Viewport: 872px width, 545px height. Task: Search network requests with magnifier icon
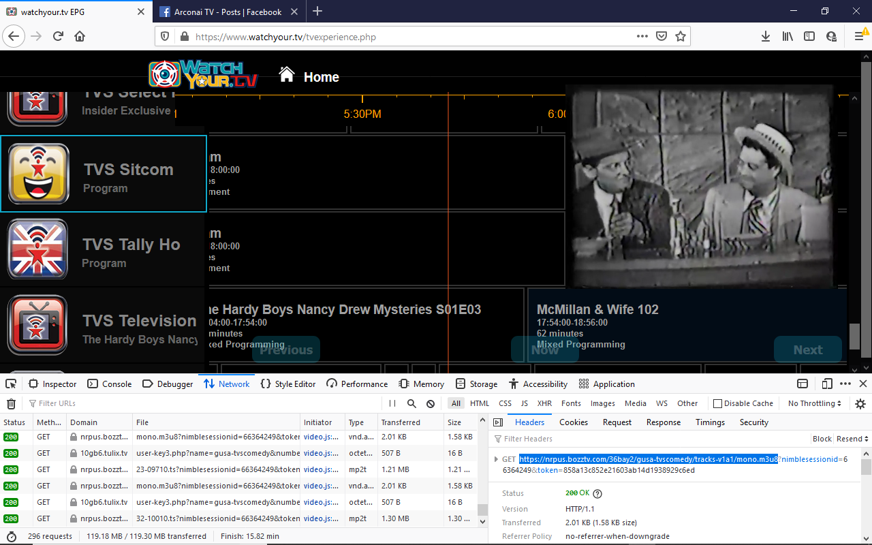(x=411, y=403)
